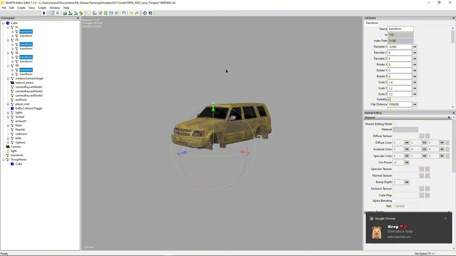Click the last gear icon in toolbar

pos(150,13)
